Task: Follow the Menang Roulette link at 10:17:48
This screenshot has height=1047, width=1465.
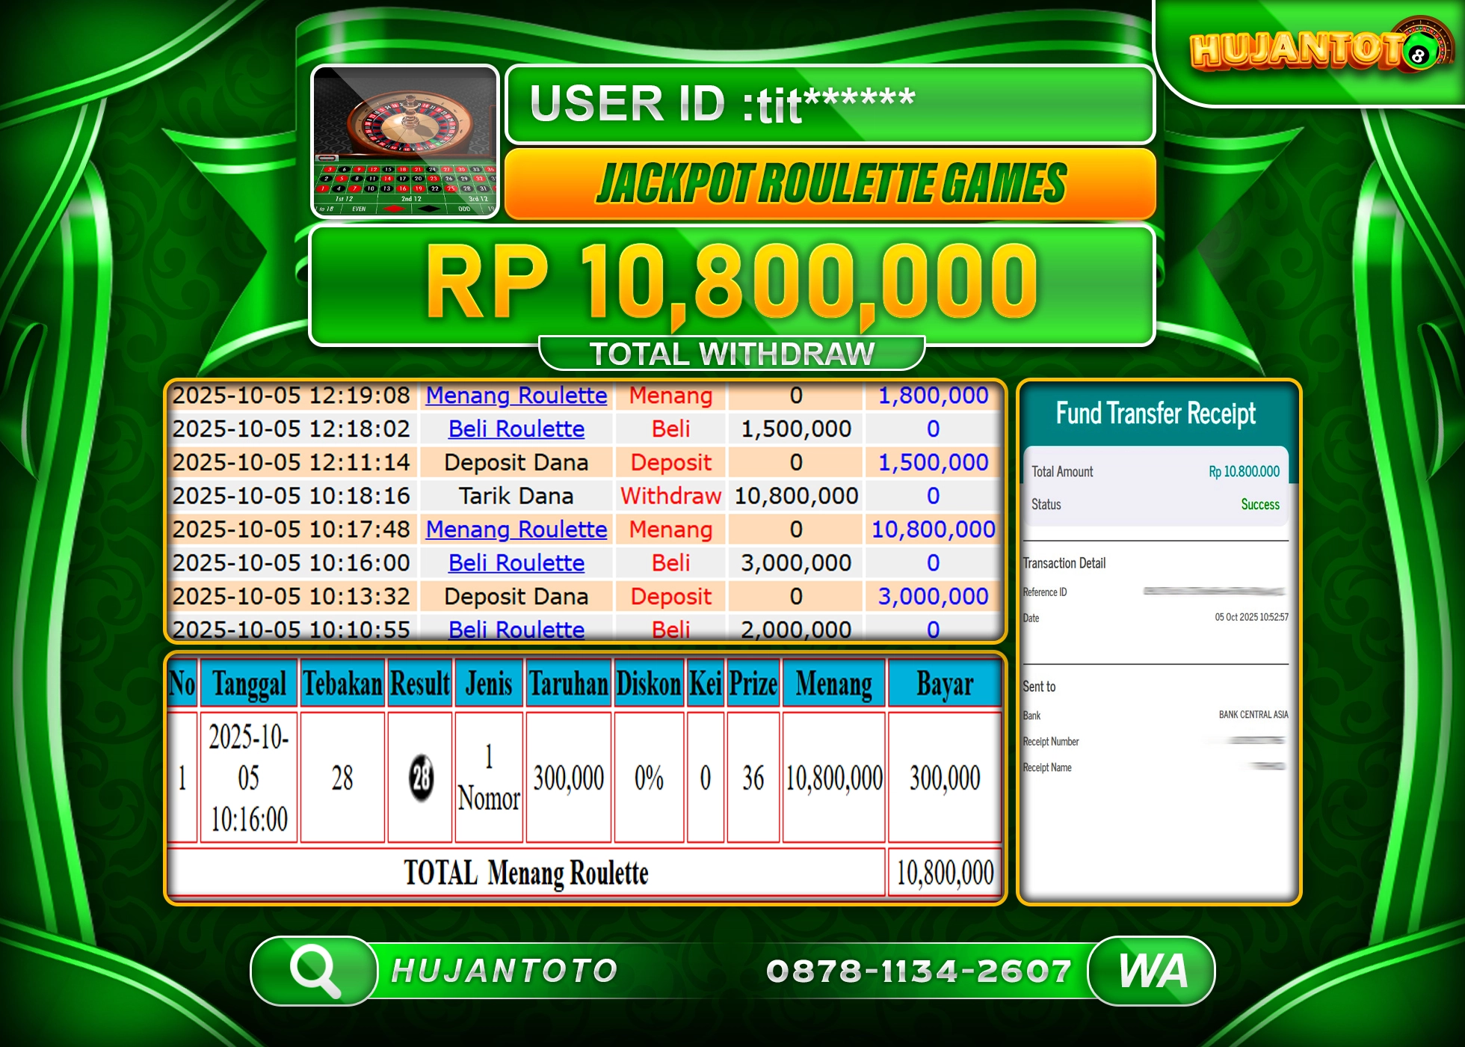Action: coord(516,529)
